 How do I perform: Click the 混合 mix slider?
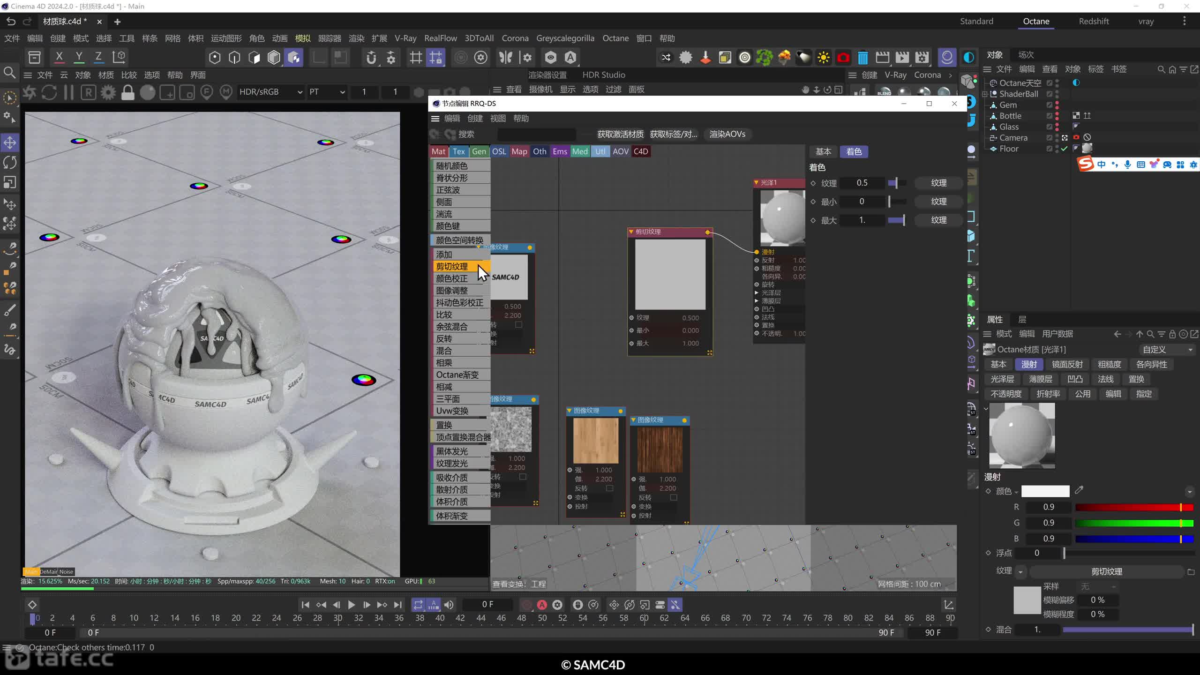1128,630
